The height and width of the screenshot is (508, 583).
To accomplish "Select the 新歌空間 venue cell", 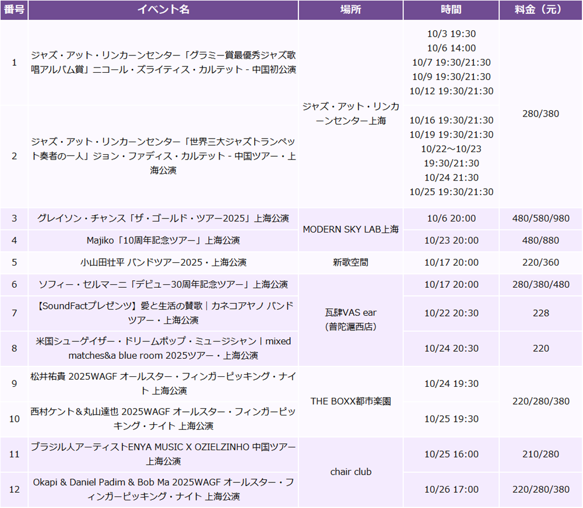I will pos(350,262).
